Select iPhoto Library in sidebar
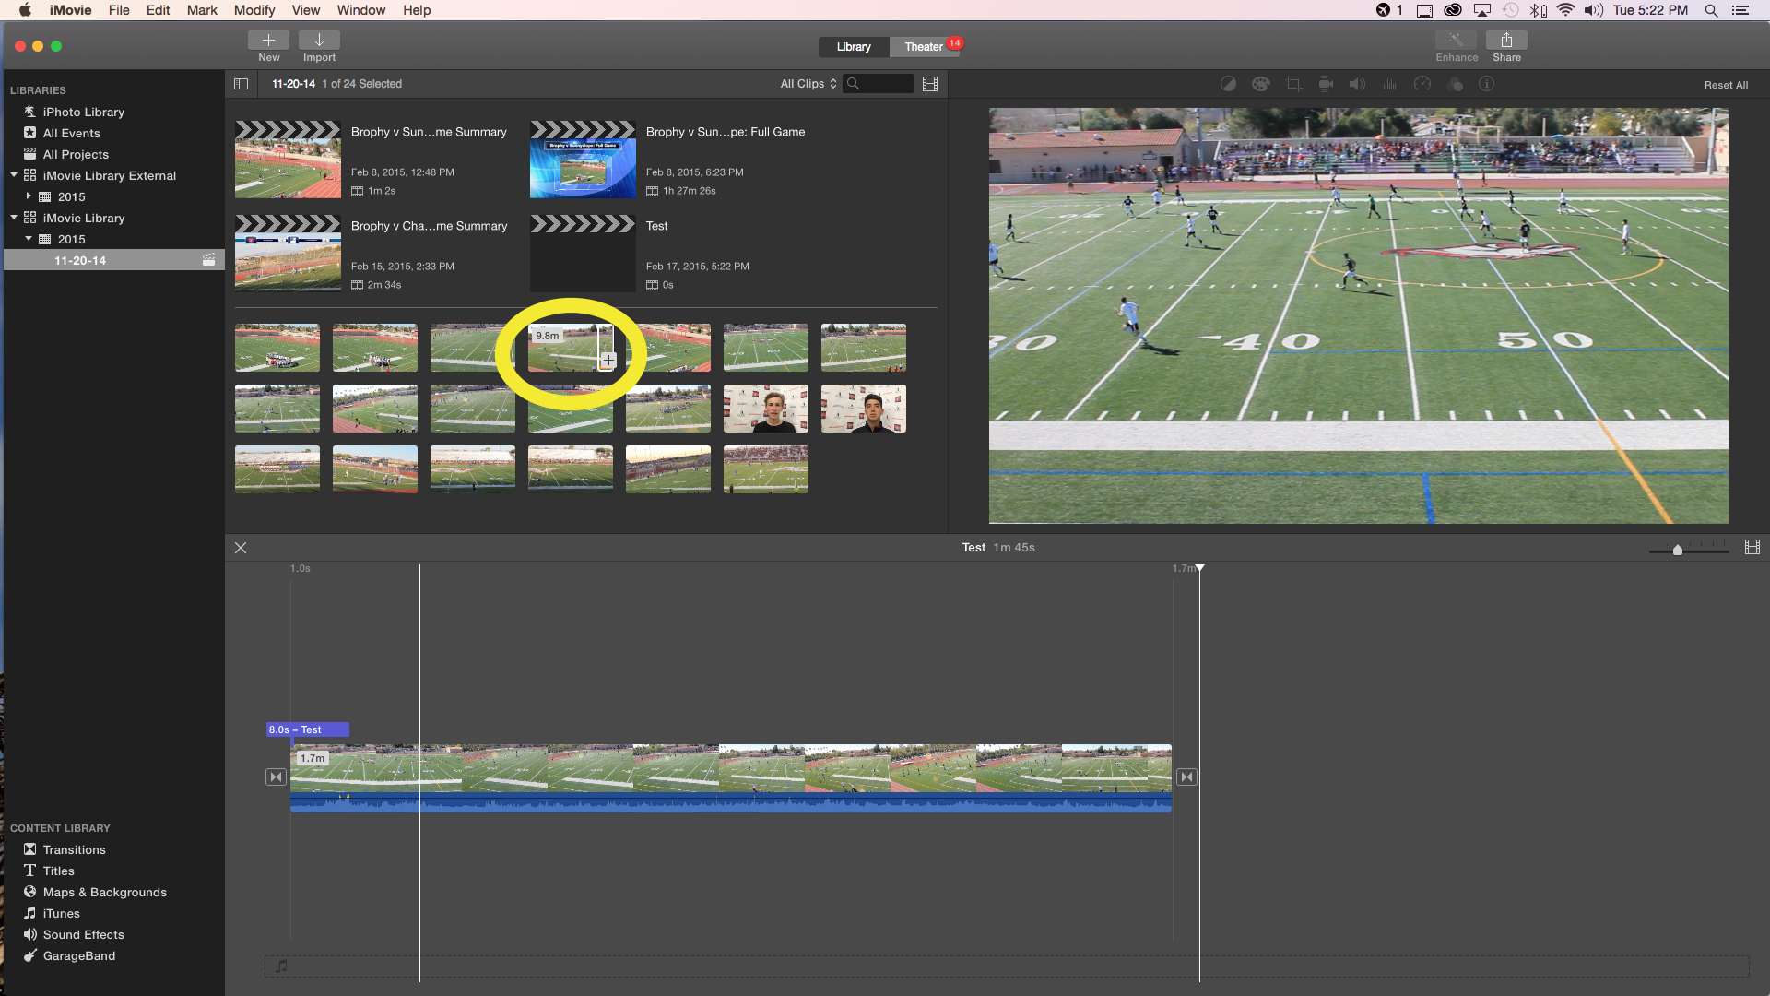 point(83,112)
